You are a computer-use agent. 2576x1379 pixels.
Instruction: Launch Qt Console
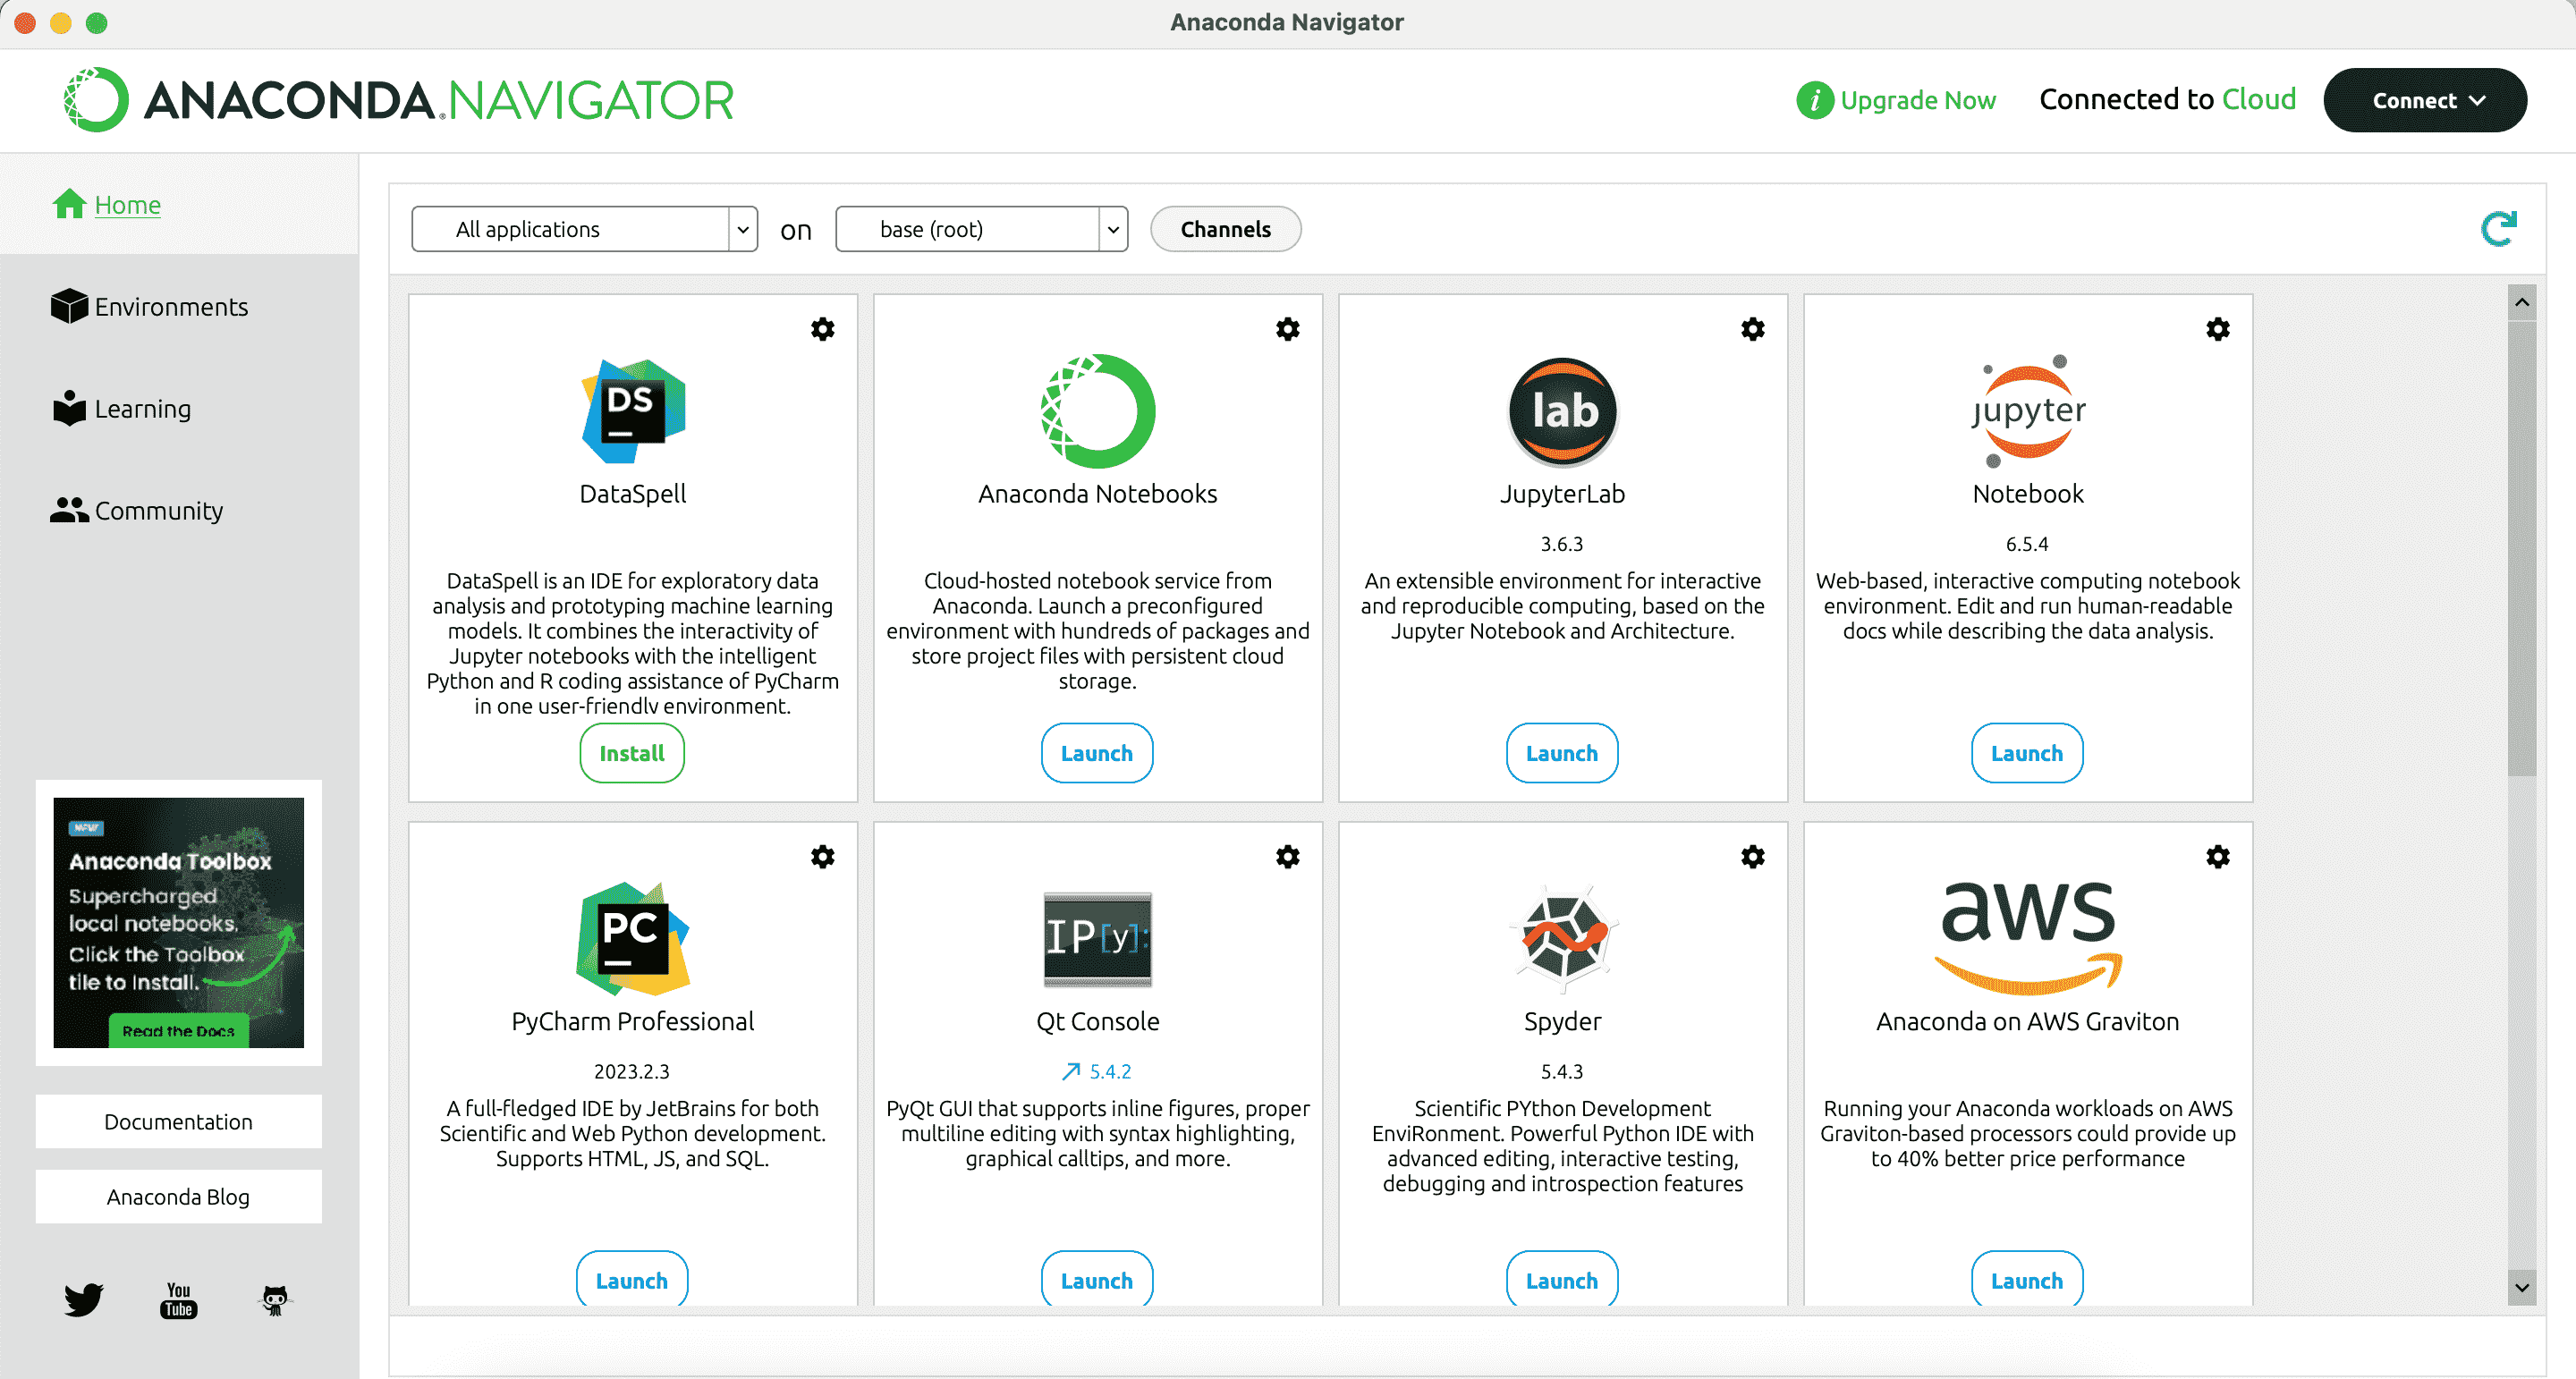coord(1097,1279)
